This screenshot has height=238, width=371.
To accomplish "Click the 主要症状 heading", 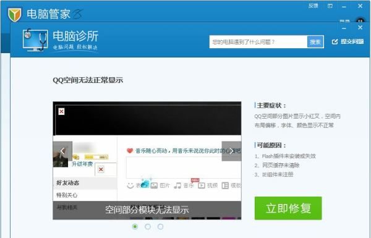I will click(x=271, y=106).
